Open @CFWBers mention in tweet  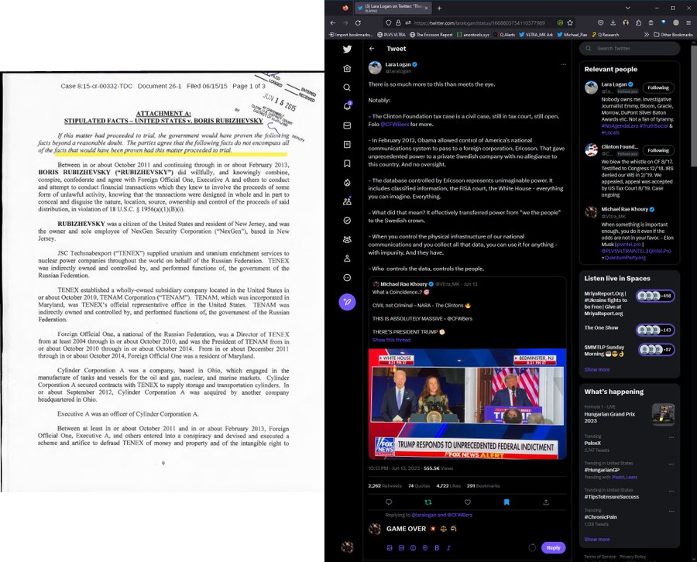coord(394,125)
